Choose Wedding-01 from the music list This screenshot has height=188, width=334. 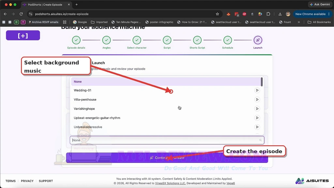166,90
